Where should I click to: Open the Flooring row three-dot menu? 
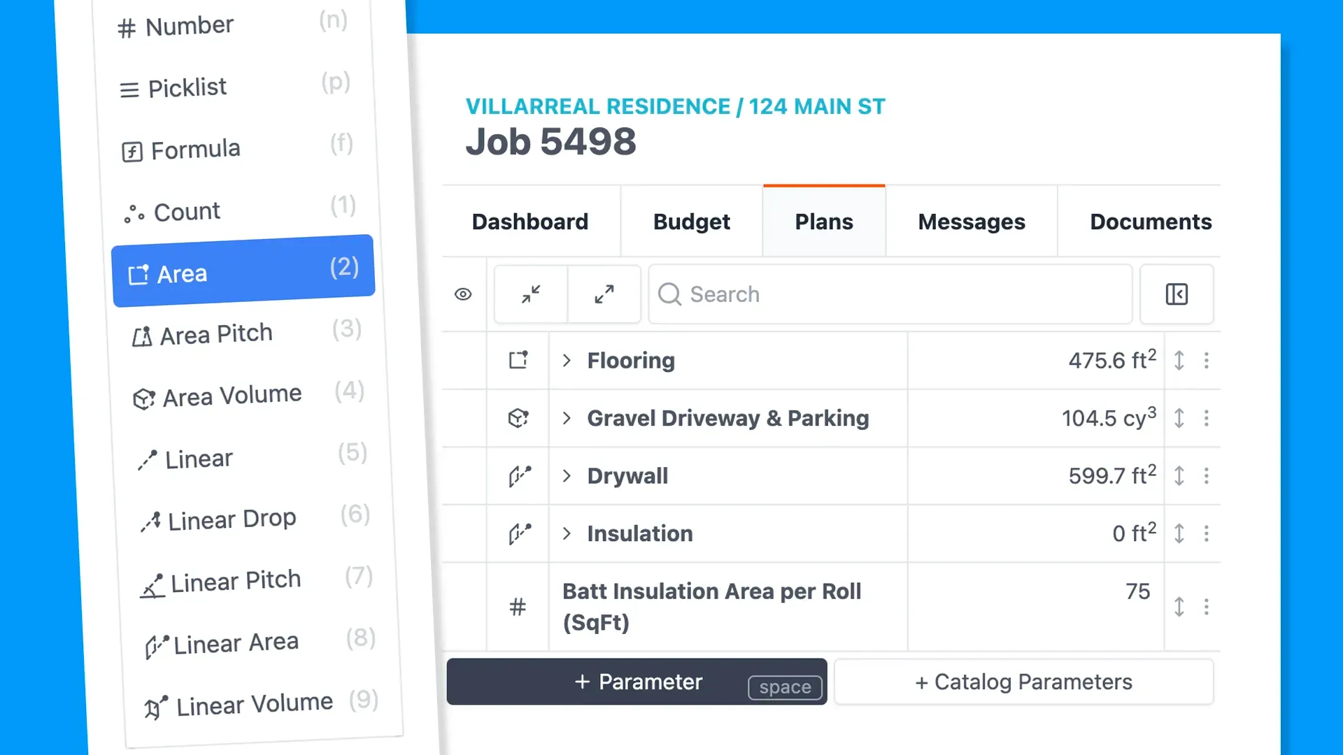1207,361
